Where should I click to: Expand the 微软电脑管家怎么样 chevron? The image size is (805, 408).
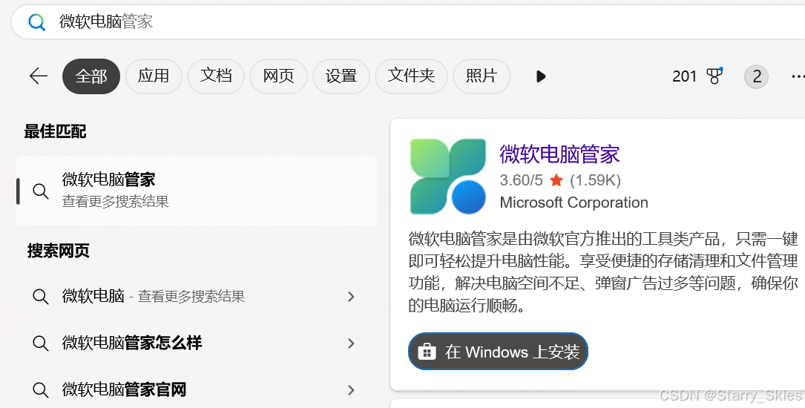[x=351, y=343]
